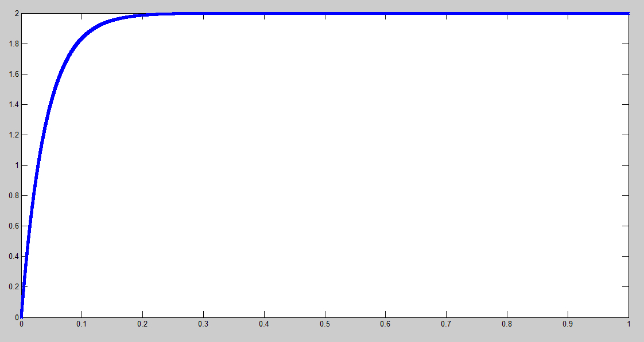
Task: Pick the x-axis tick label 0.7
Action: click(447, 324)
